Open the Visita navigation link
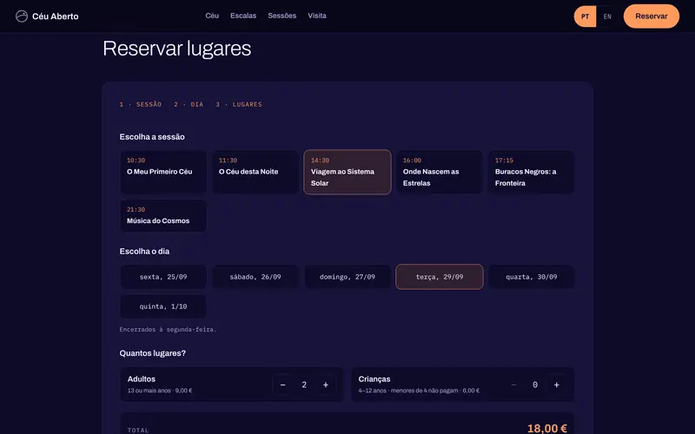 click(x=317, y=16)
